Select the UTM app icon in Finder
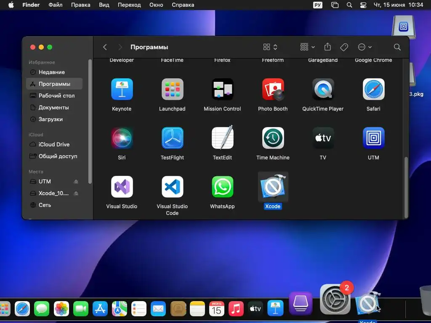431x323 pixels. [x=374, y=138]
